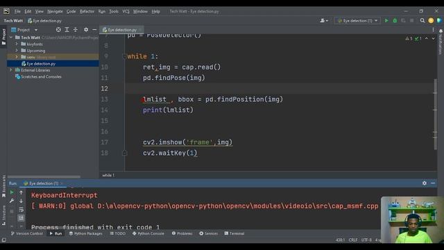
Task: Click the warnings count inspection indicator
Action: tap(409, 39)
